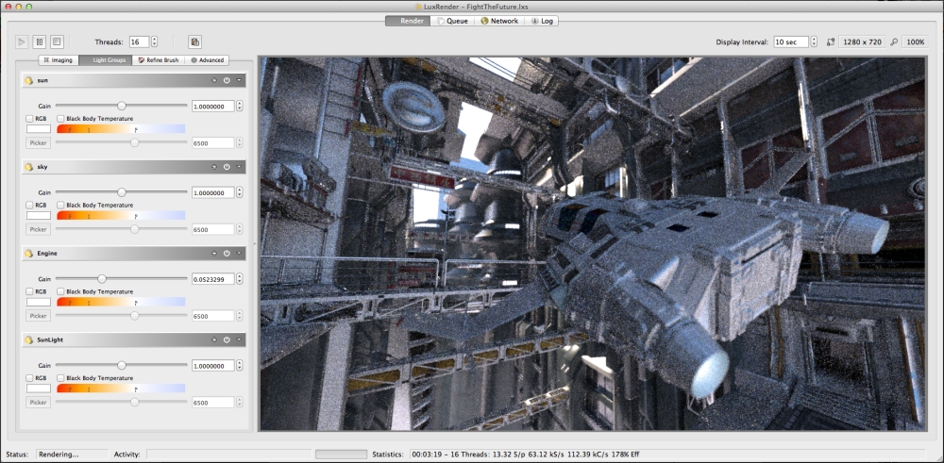Viewport: 944px width, 463px height.
Task: Switch to the Imaging tab
Action: pyautogui.click(x=59, y=60)
